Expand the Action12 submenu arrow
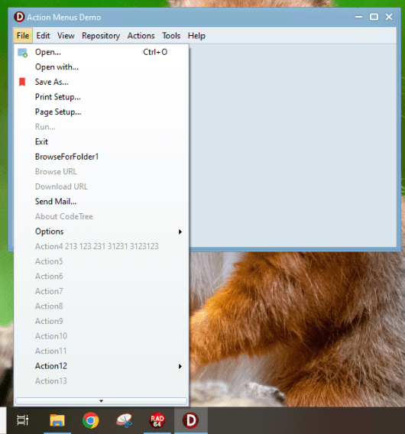 (180, 366)
